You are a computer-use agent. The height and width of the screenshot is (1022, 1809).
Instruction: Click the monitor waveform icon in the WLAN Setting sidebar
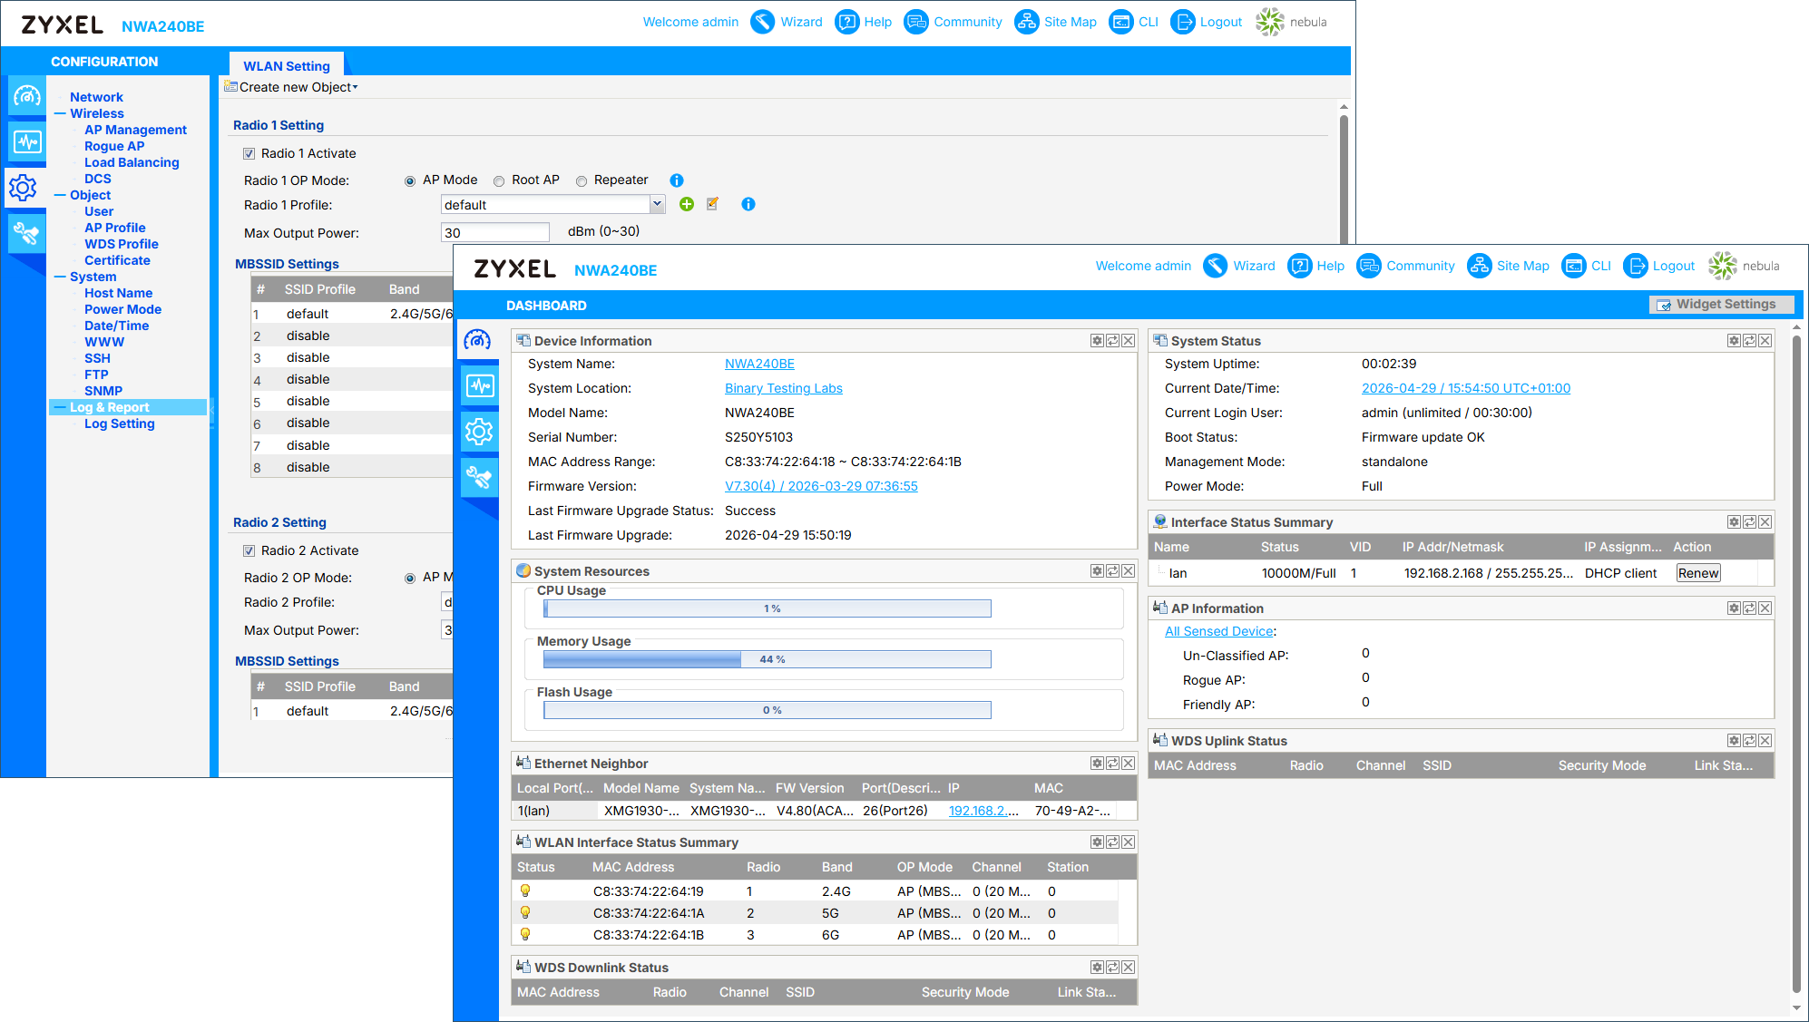coord(27,141)
